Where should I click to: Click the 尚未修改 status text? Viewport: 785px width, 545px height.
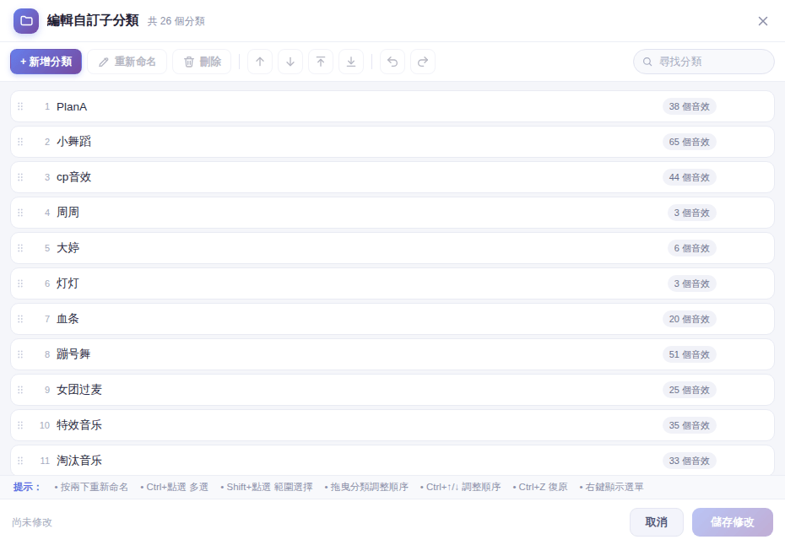click(x=32, y=522)
